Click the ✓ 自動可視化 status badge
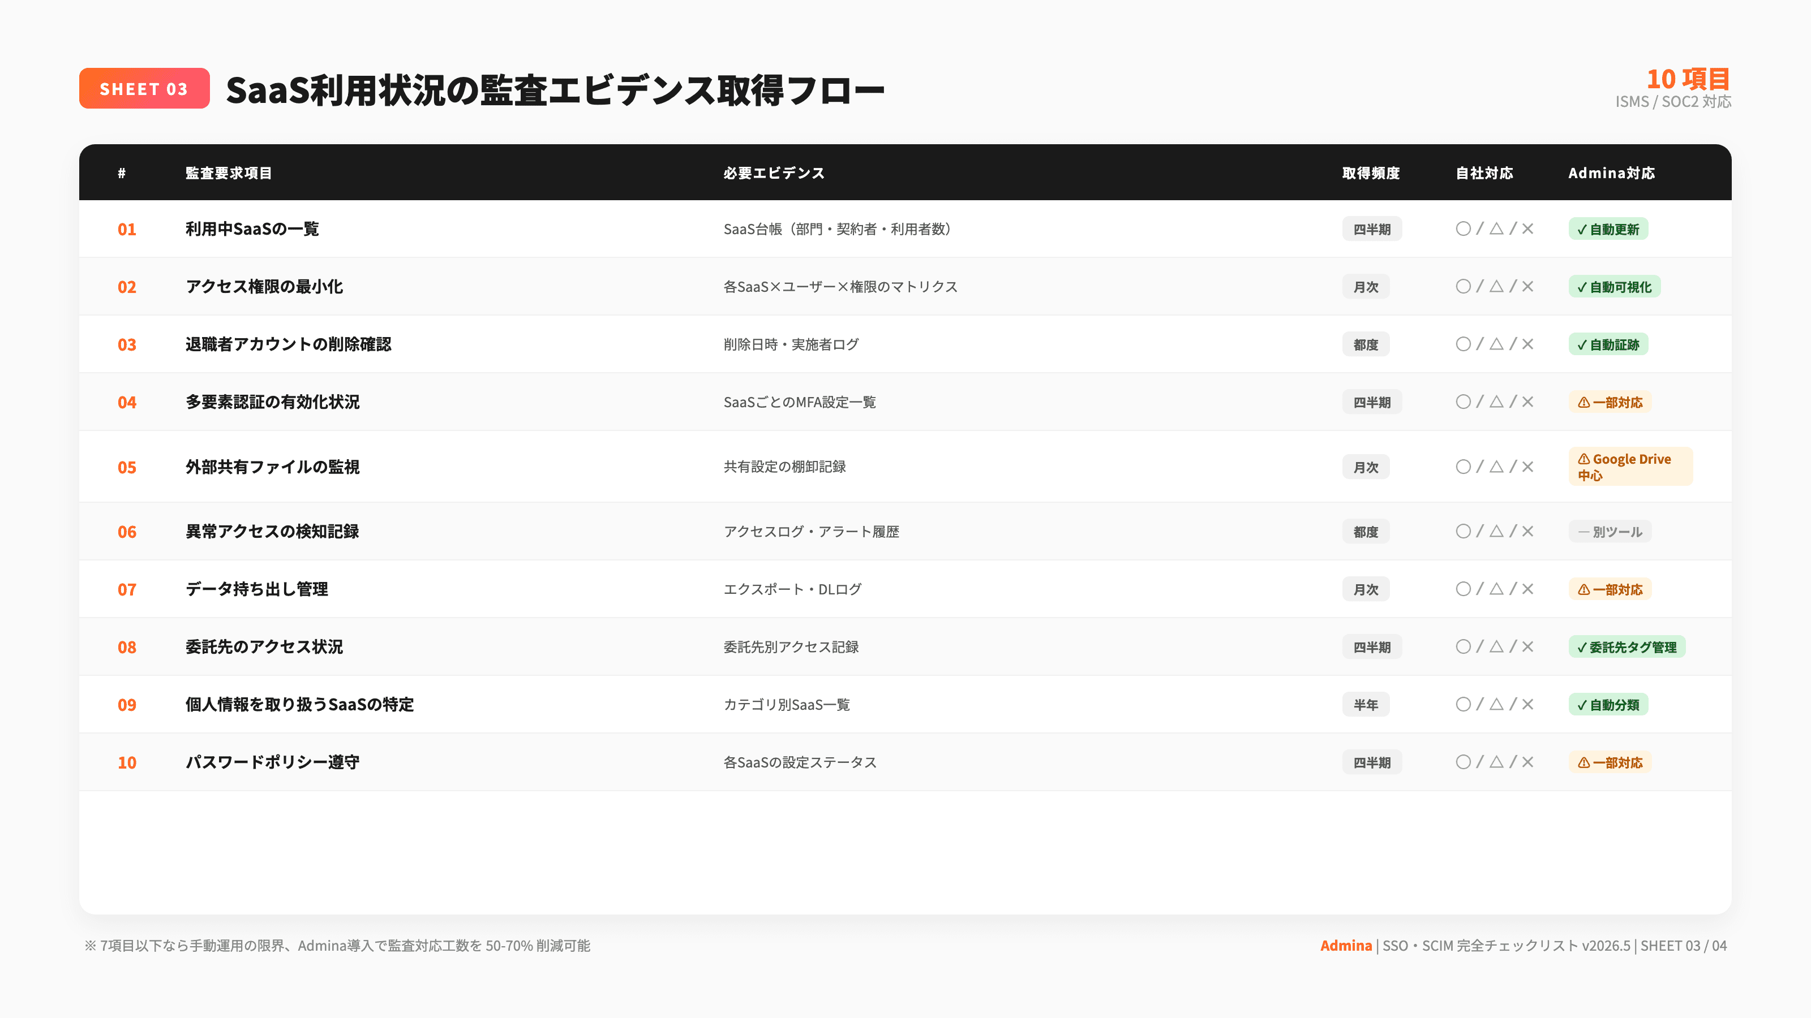 1614,287
